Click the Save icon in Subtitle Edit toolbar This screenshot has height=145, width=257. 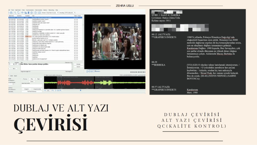point(11,13)
